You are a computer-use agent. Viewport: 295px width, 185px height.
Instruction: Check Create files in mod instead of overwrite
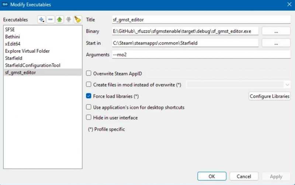(88, 85)
